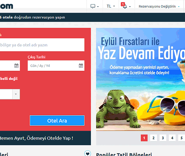Click the notification bell icon
The width and height of the screenshot is (185, 156).
(125, 7)
